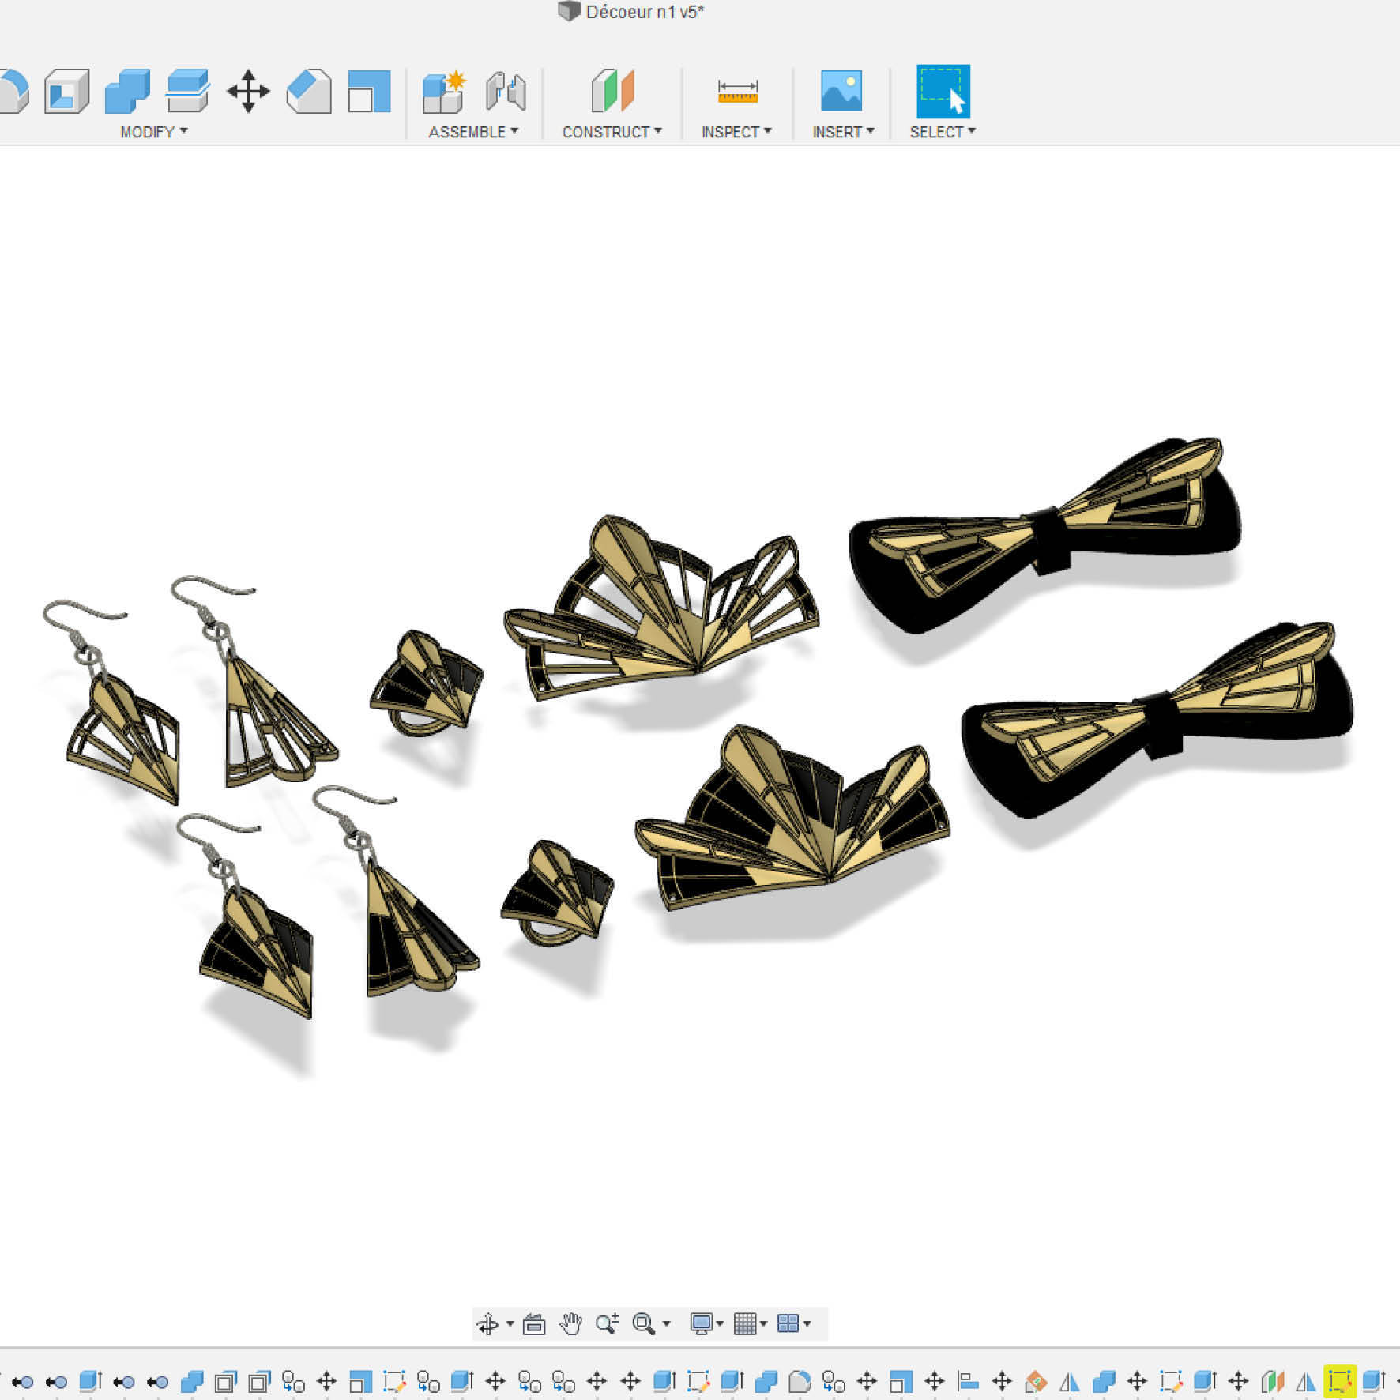Select the Pan hand tool
The width and height of the screenshot is (1400, 1400).
pos(570,1323)
